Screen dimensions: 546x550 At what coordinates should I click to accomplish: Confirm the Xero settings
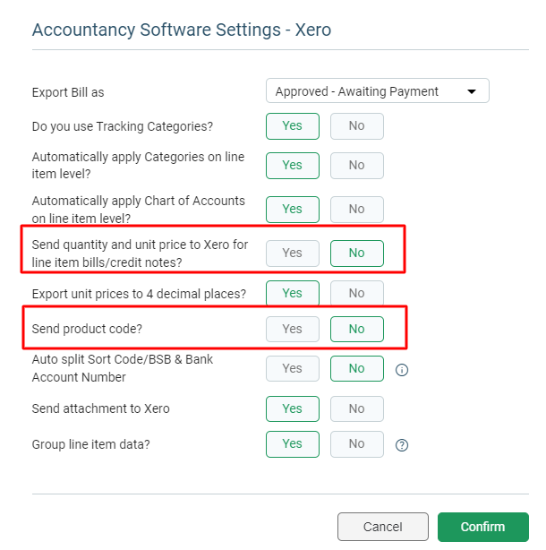[483, 527]
